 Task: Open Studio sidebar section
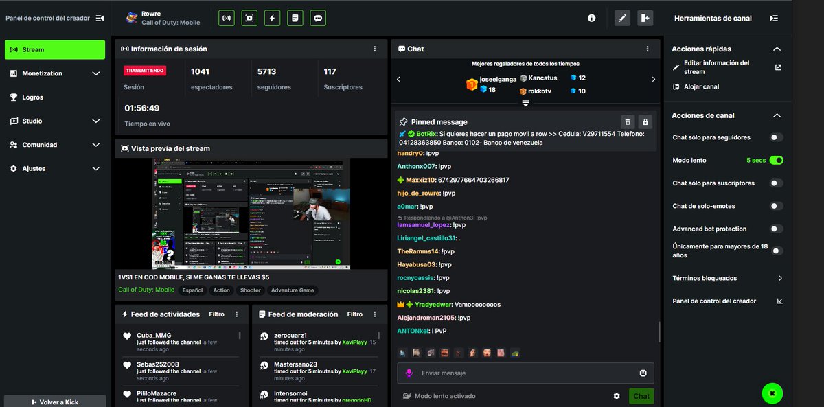click(x=55, y=121)
